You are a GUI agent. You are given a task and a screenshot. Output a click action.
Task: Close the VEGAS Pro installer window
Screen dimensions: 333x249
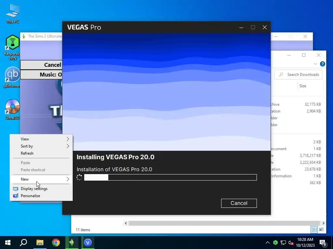click(x=265, y=27)
